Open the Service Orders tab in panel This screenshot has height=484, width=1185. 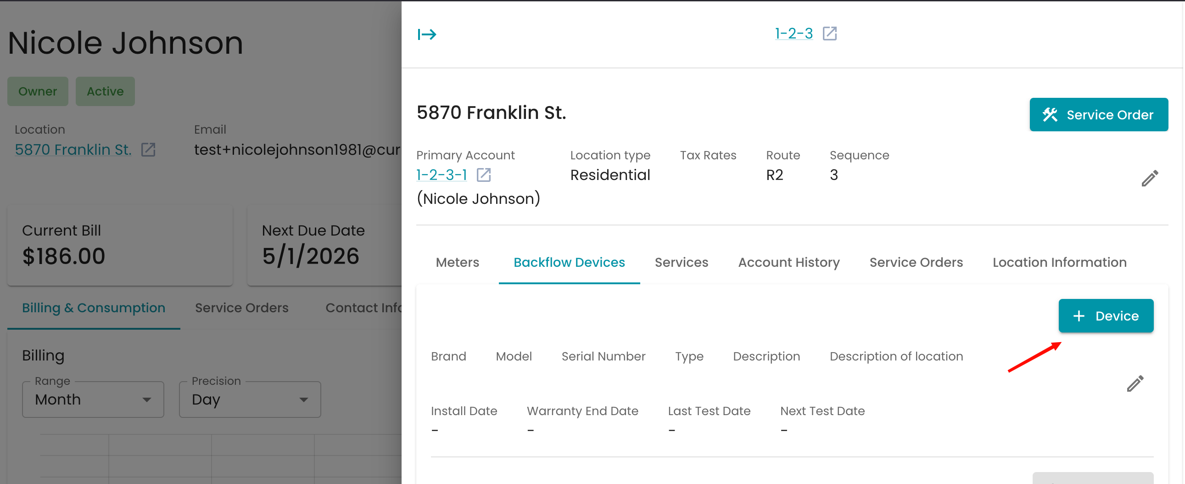pos(916,262)
